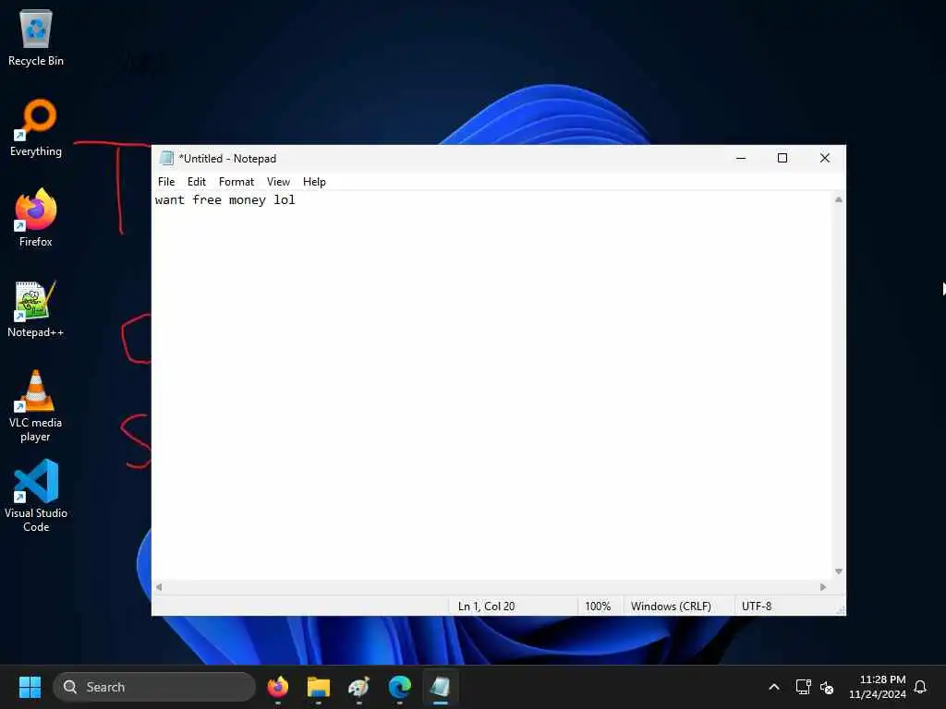946x709 pixels.
Task: Minimize the Notepad window
Action: click(x=741, y=158)
